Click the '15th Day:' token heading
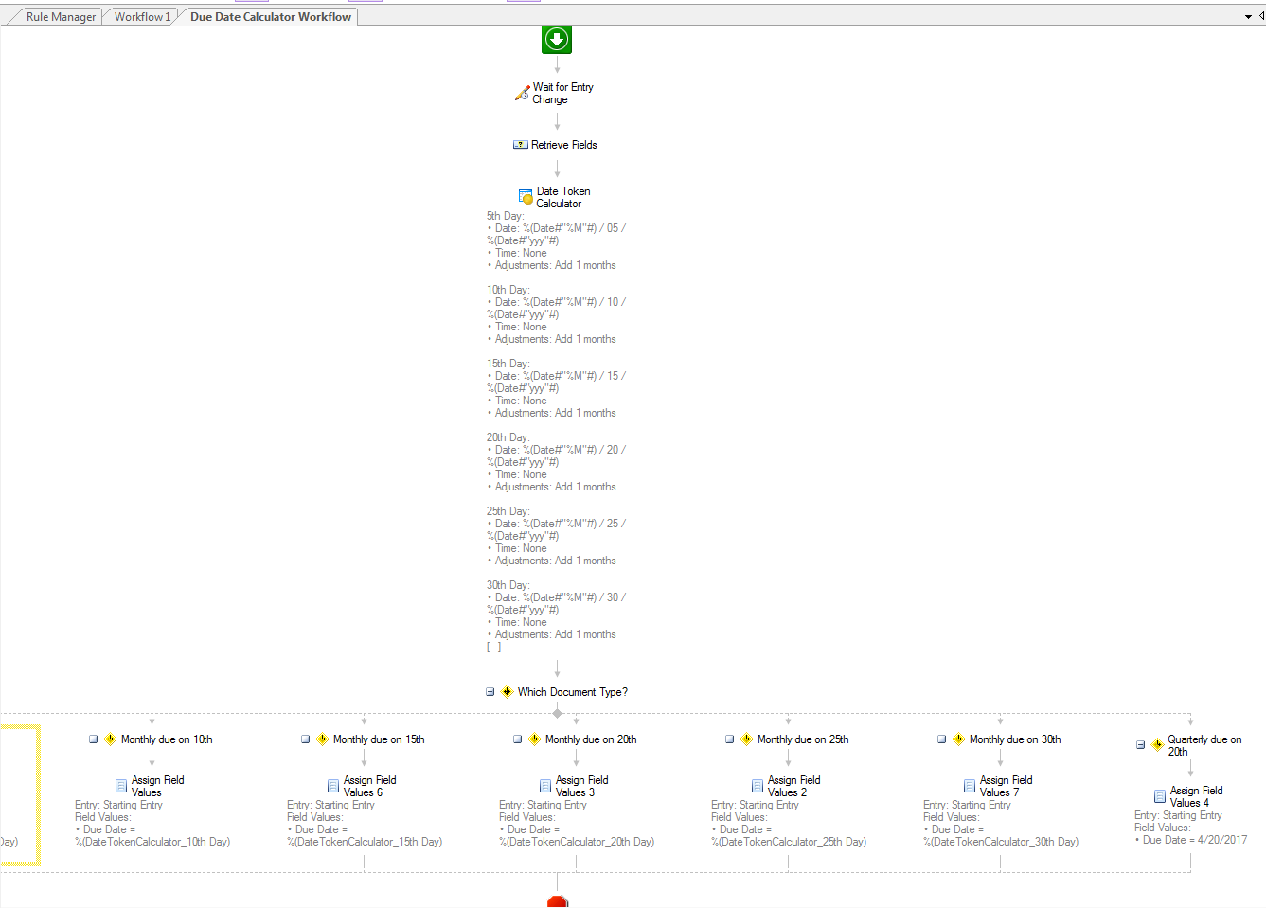 [x=508, y=364]
